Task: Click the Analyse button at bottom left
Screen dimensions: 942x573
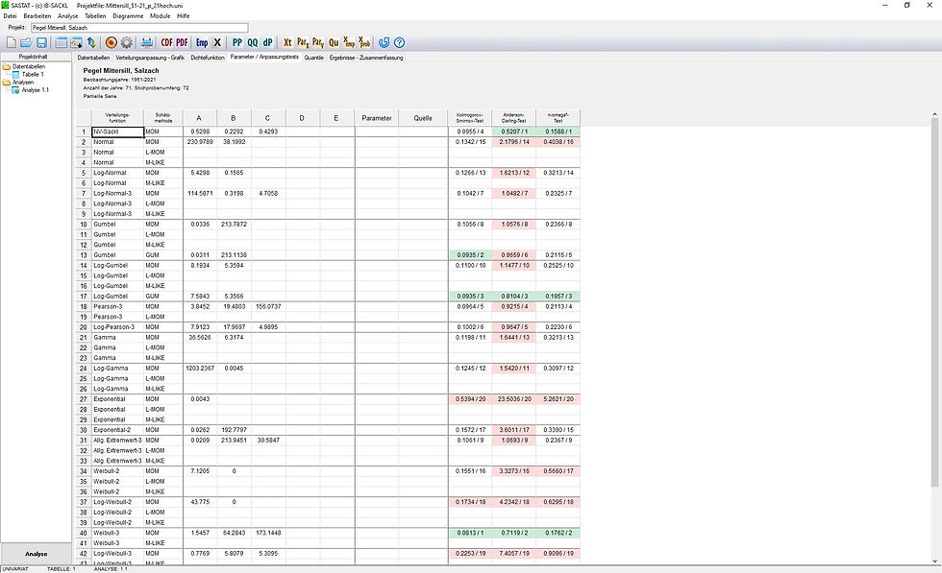Action: [x=37, y=554]
